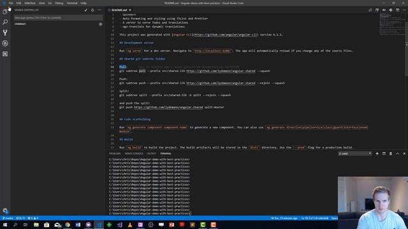Click the '## Development server' heading text
This screenshot has width=408, height=229.
(136, 43)
